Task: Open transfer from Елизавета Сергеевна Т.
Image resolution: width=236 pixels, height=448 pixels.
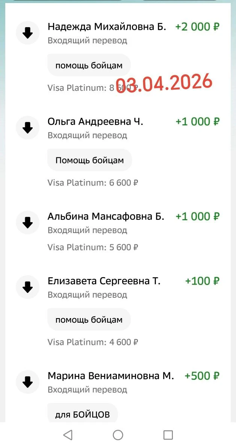Action: coord(104,281)
